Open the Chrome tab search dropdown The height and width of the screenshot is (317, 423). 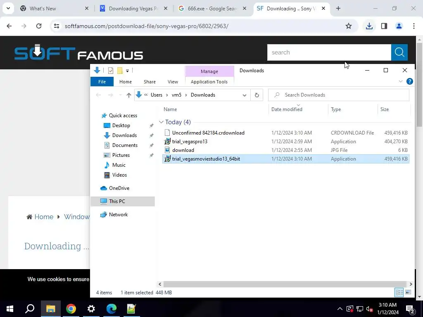(8, 8)
